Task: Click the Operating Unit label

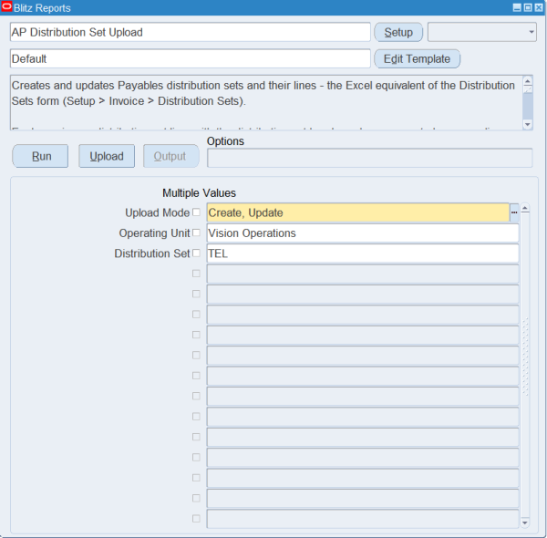Action: click(x=155, y=233)
